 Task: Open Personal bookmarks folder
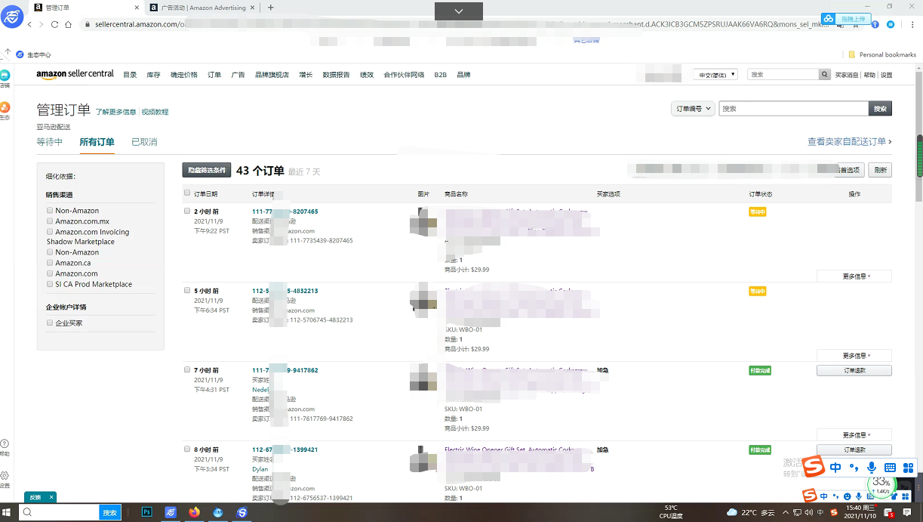(882, 54)
